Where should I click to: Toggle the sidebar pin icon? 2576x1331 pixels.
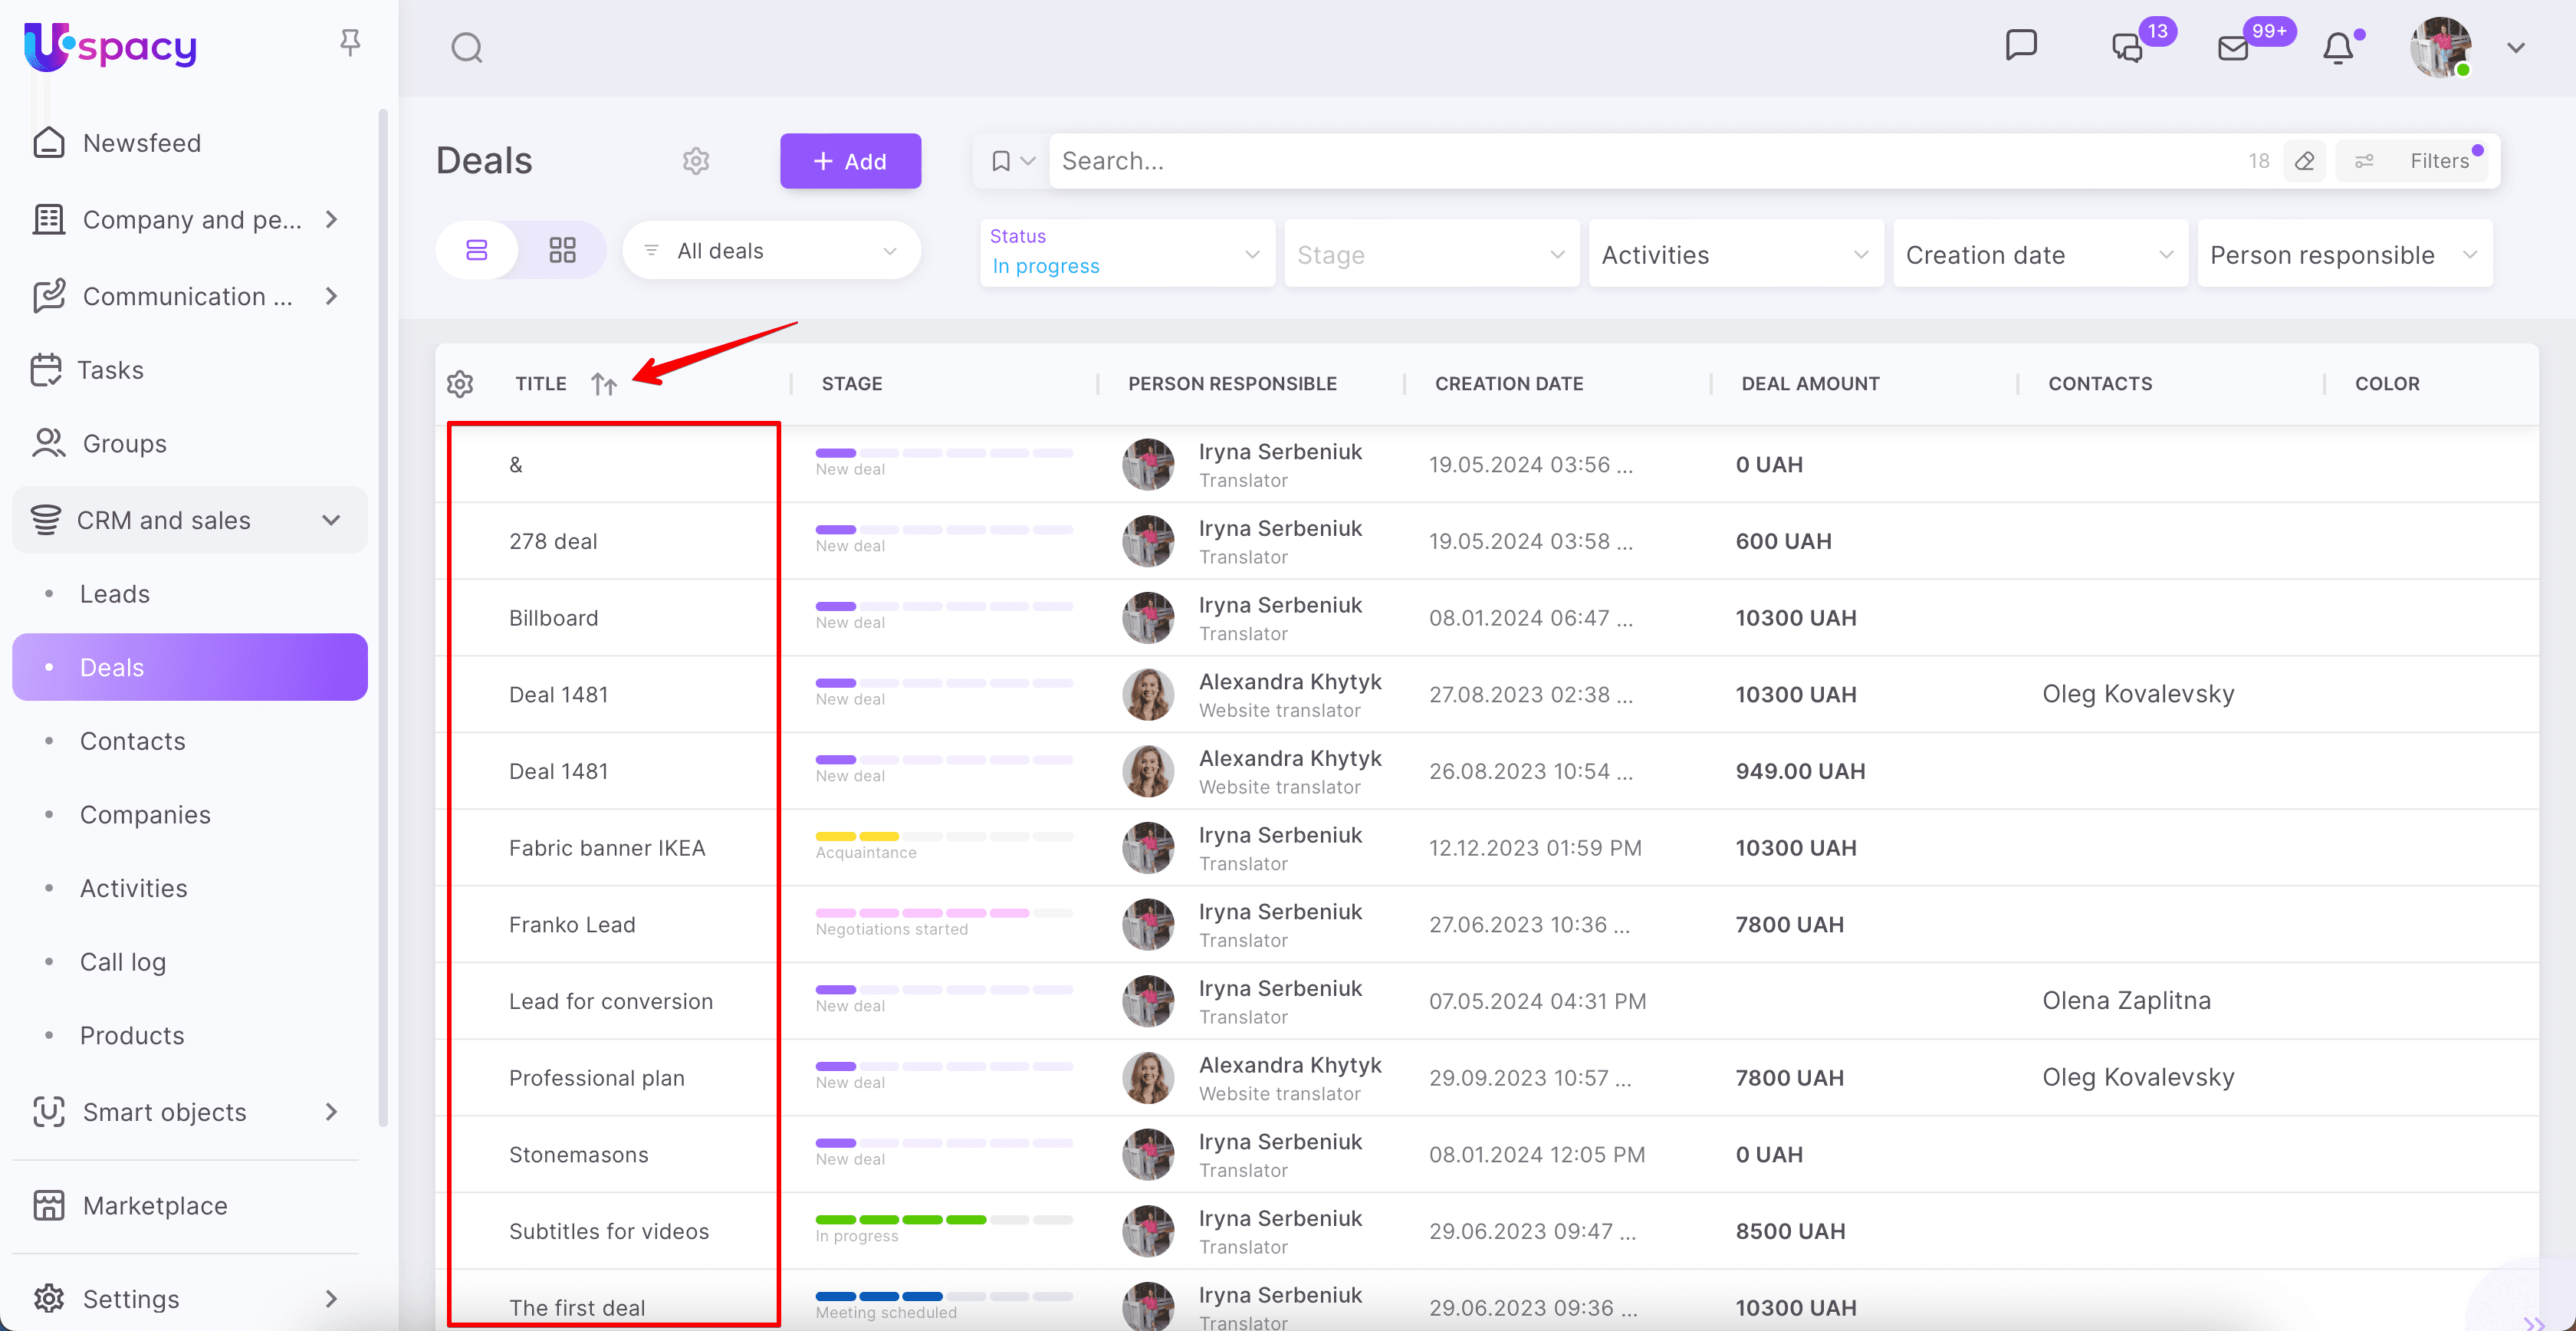[349, 42]
